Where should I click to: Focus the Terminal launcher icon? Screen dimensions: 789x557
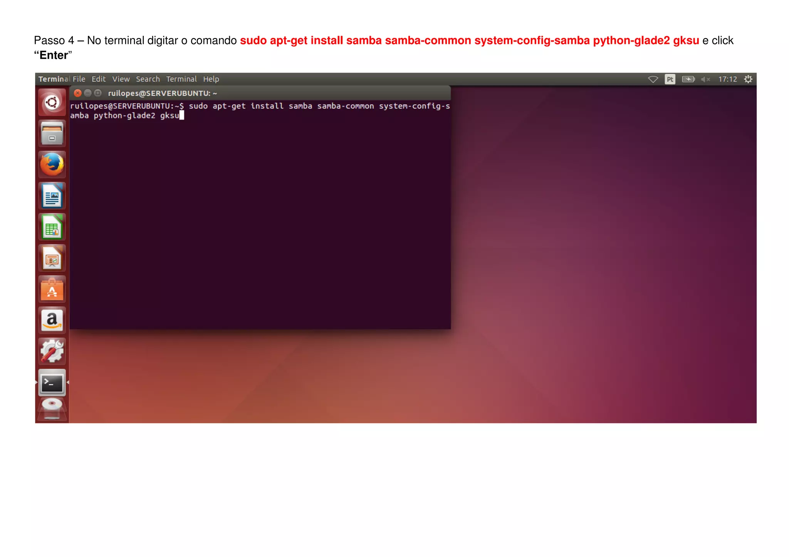pyautogui.click(x=52, y=383)
